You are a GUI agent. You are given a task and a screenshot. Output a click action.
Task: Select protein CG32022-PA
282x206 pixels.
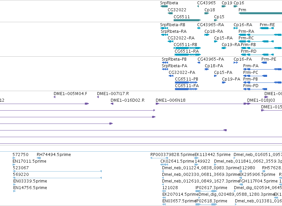point(171,76)
